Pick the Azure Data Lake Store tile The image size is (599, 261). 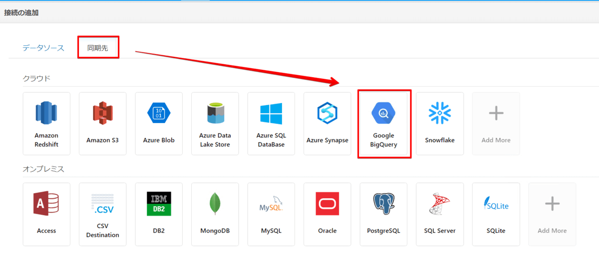(215, 124)
